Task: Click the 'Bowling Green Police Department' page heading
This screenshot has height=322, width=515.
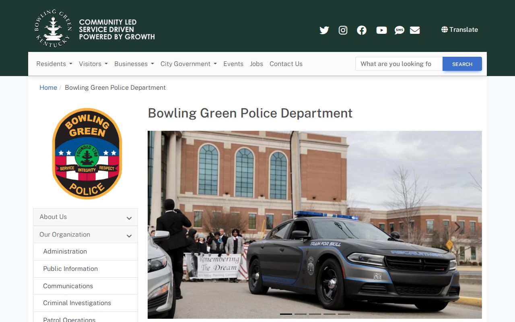Action: click(x=250, y=113)
